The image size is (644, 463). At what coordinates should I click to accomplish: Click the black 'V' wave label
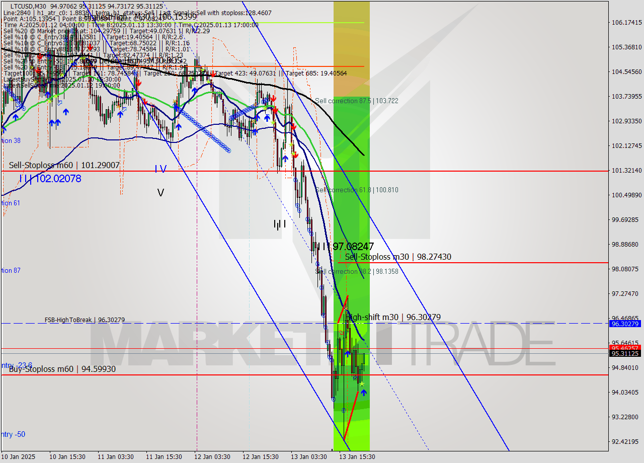tap(160, 193)
